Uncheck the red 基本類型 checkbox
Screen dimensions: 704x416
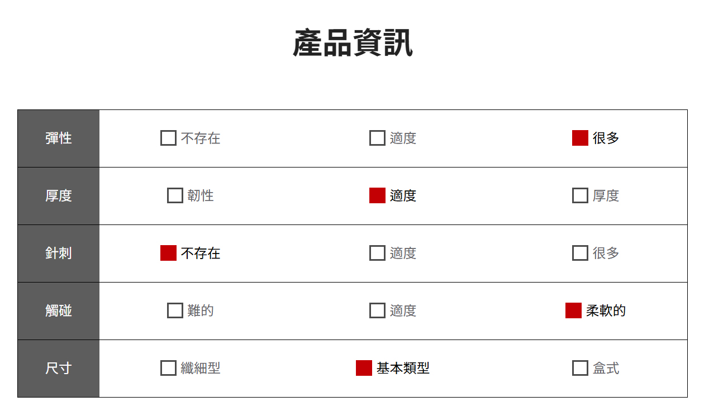coord(364,368)
